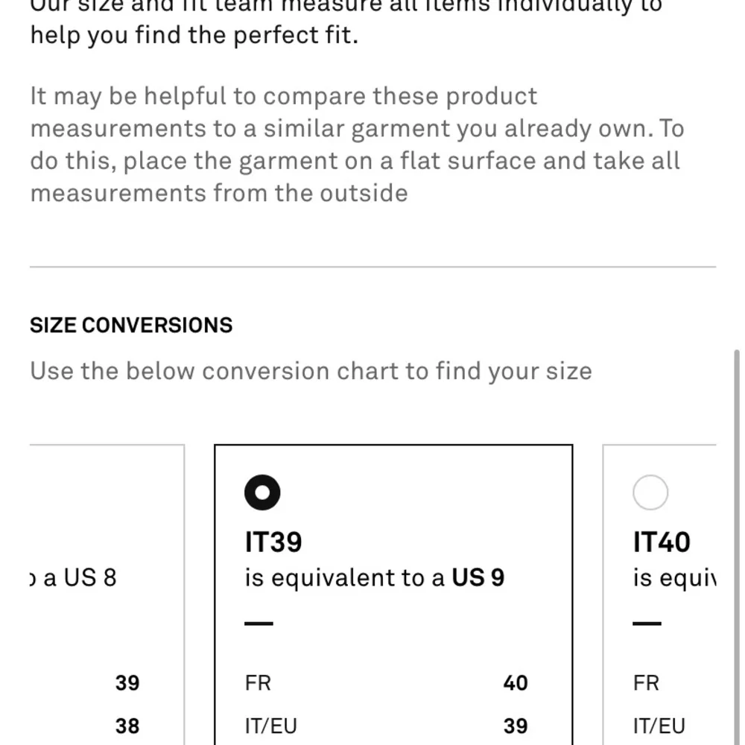Screen dimensions: 745x745
Task: Click the FR label in IT39 card
Action: (258, 683)
